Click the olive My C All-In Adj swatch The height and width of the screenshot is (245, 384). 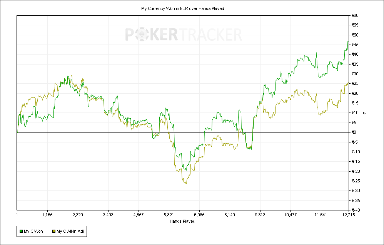tap(54, 231)
